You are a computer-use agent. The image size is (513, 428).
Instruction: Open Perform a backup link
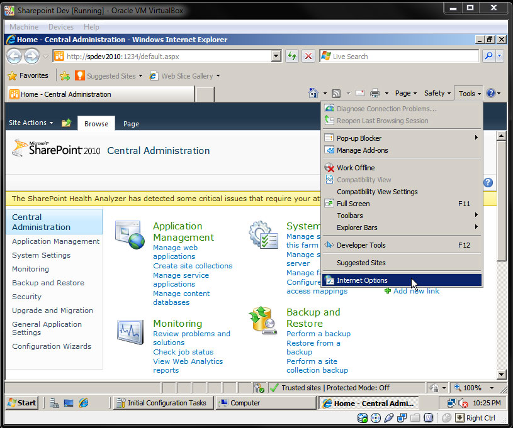click(x=319, y=334)
